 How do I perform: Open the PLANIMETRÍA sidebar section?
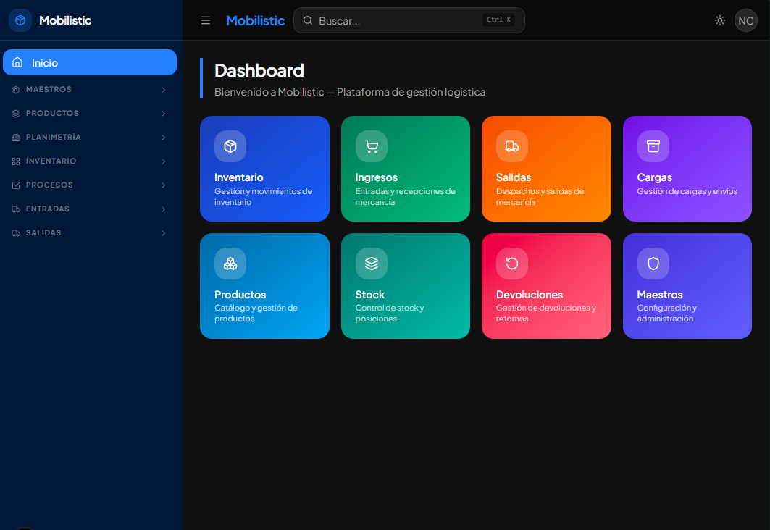pyautogui.click(x=90, y=138)
